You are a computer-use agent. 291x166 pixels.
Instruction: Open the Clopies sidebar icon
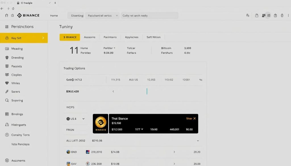(x=7, y=75)
